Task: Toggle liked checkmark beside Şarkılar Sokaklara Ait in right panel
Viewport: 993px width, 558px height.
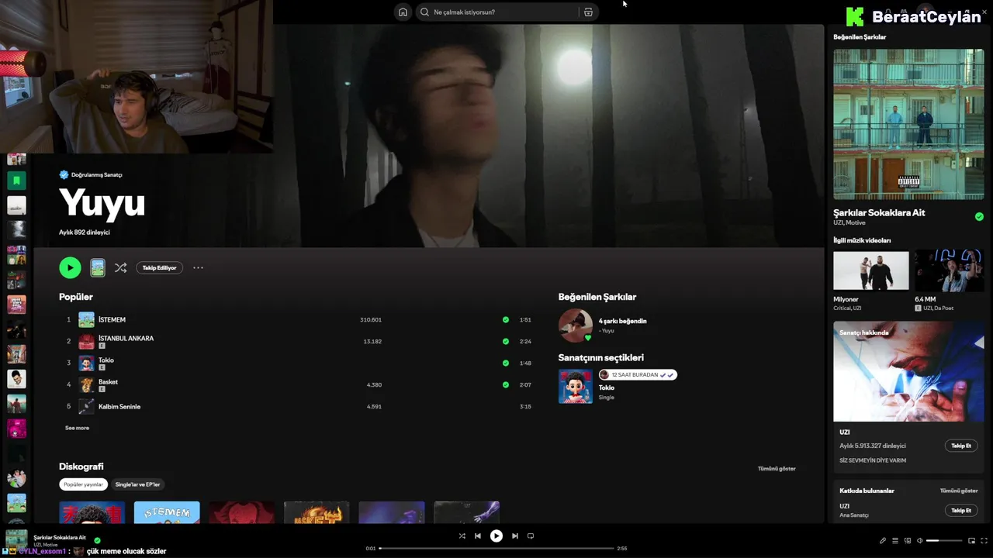Action: pos(979,216)
